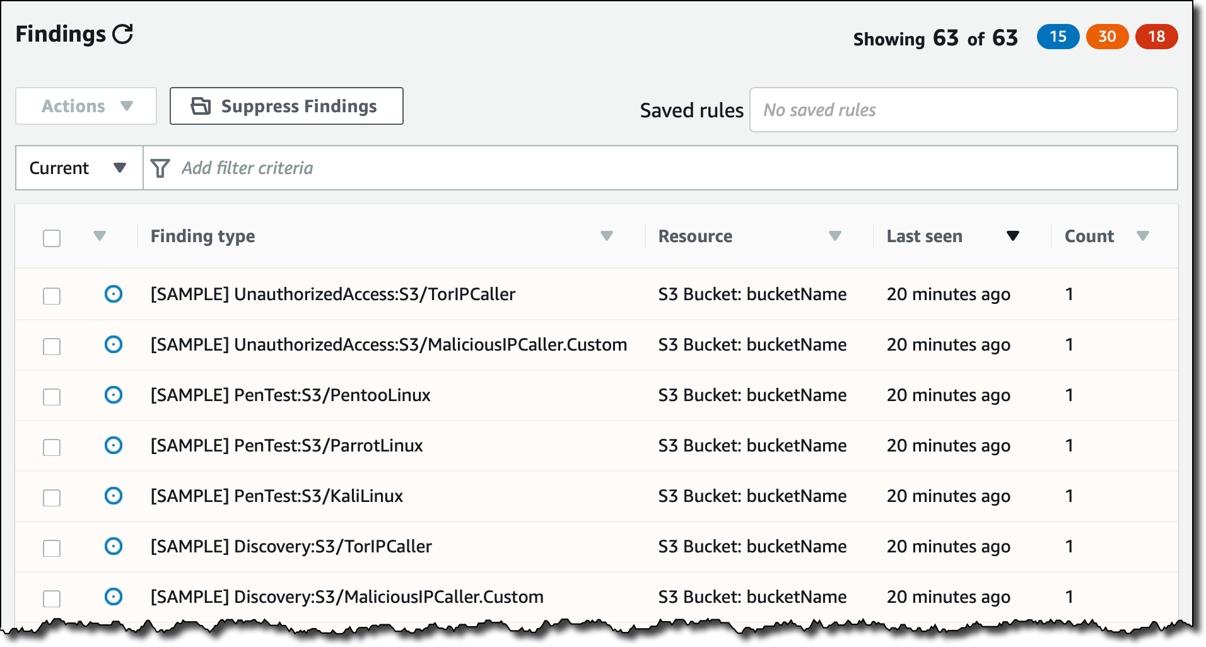Toggle the select-all checkbox in table header
This screenshot has width=1206, height=647.
point(52,238)
